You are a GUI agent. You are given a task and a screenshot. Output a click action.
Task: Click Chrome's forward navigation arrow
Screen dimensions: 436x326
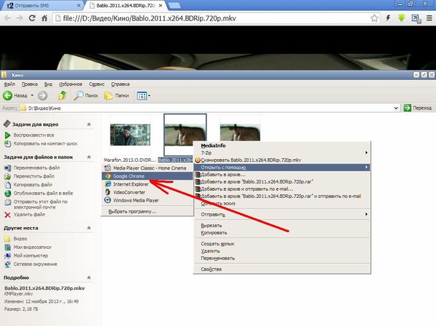pyautogui.click(x=20, y=18)
